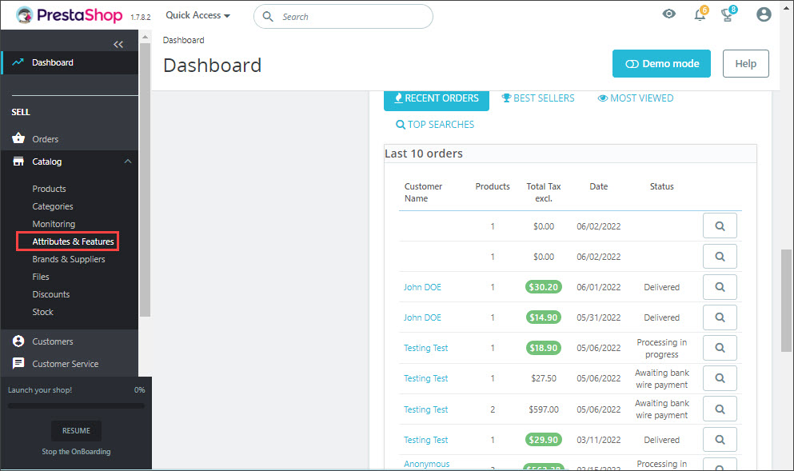
Task: Open the John DOE customer link
Action: pos(422,286)
